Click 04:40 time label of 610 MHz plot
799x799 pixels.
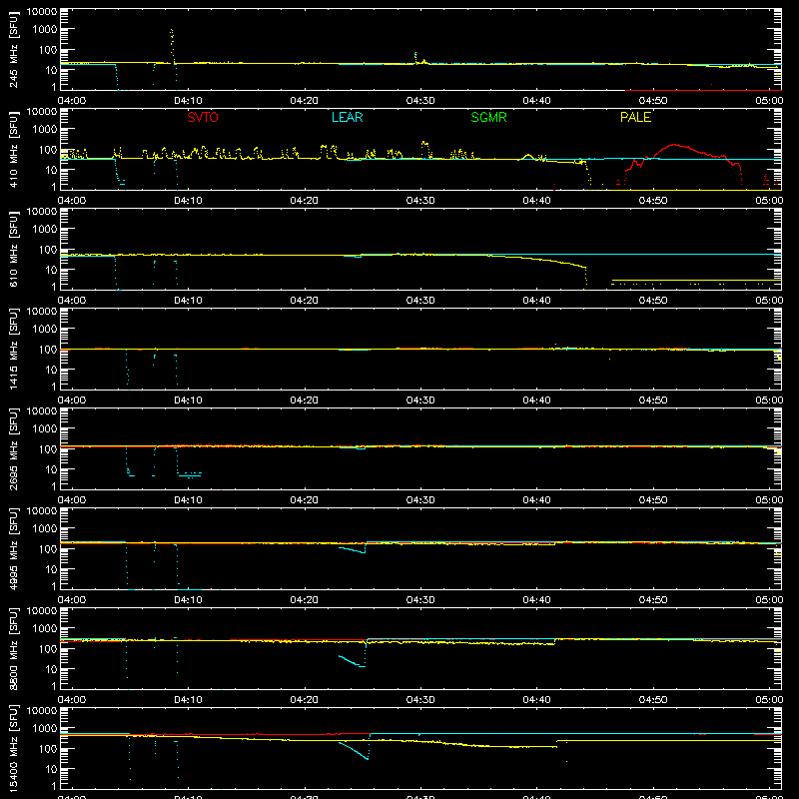[x=536, y=301]
